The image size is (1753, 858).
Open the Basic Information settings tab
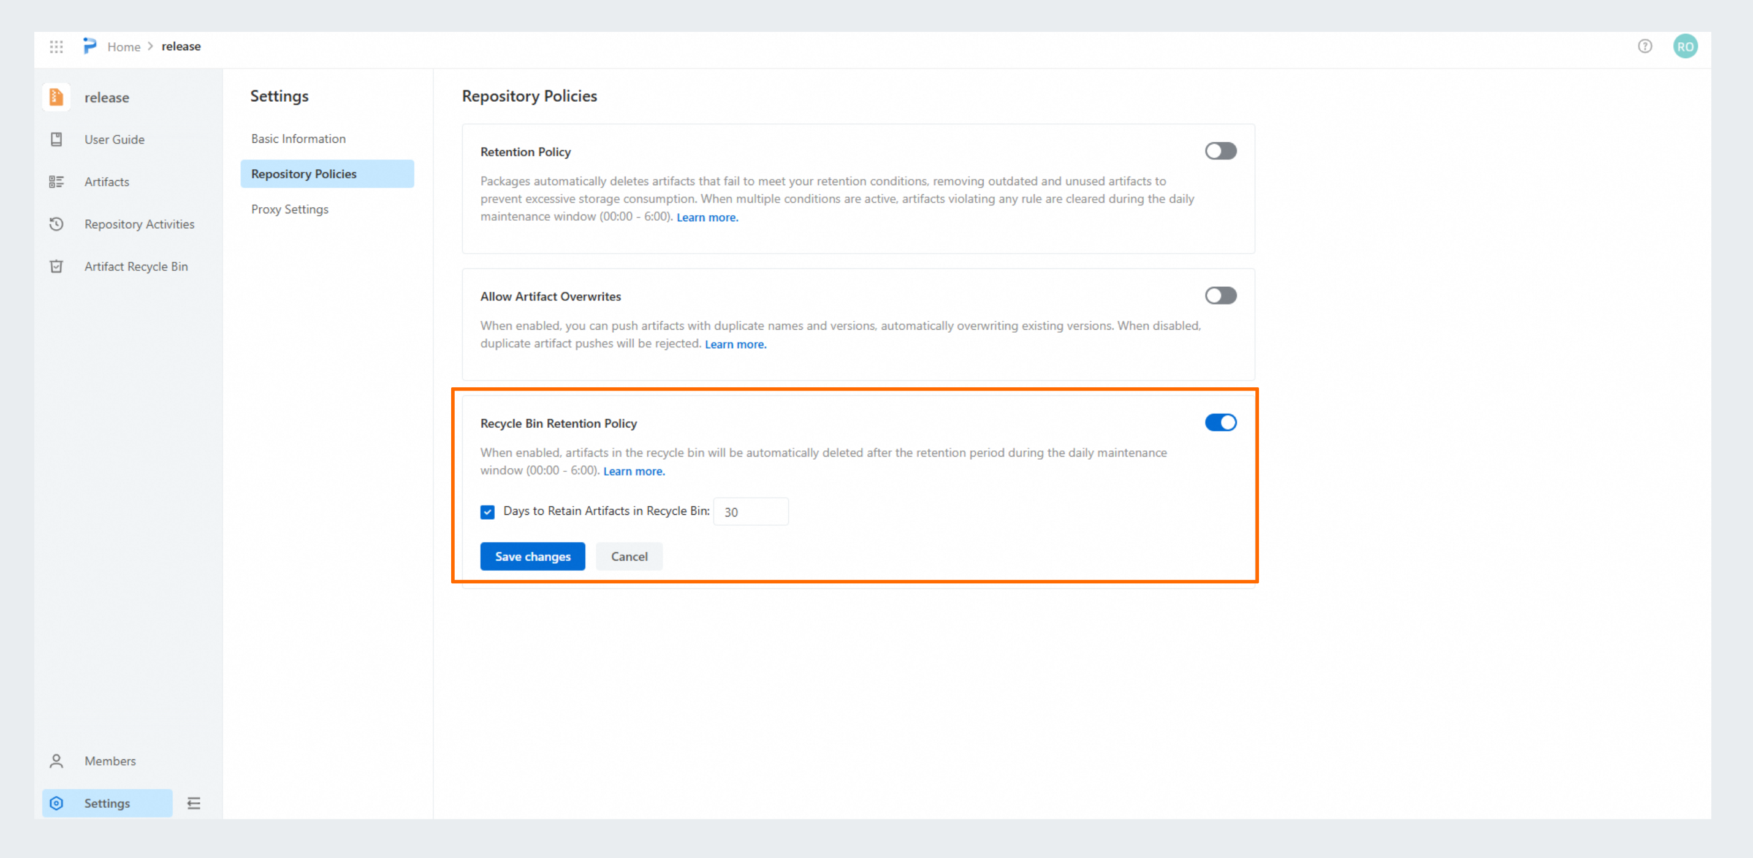298,139
